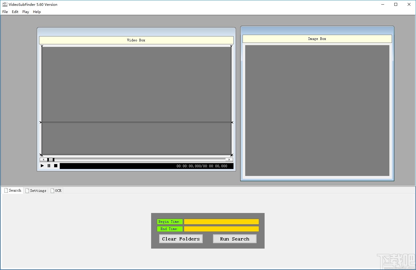Screen dimensions: 416x270
Task: Click the top-right crop corner marker
Action: click(231, 46)
